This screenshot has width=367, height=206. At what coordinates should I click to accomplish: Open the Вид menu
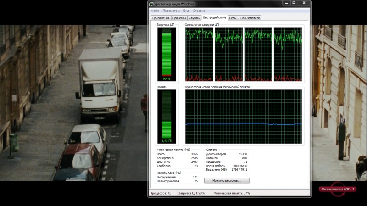point(186,11)
